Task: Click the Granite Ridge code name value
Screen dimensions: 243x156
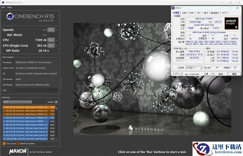Action: (x=195, y=22)
